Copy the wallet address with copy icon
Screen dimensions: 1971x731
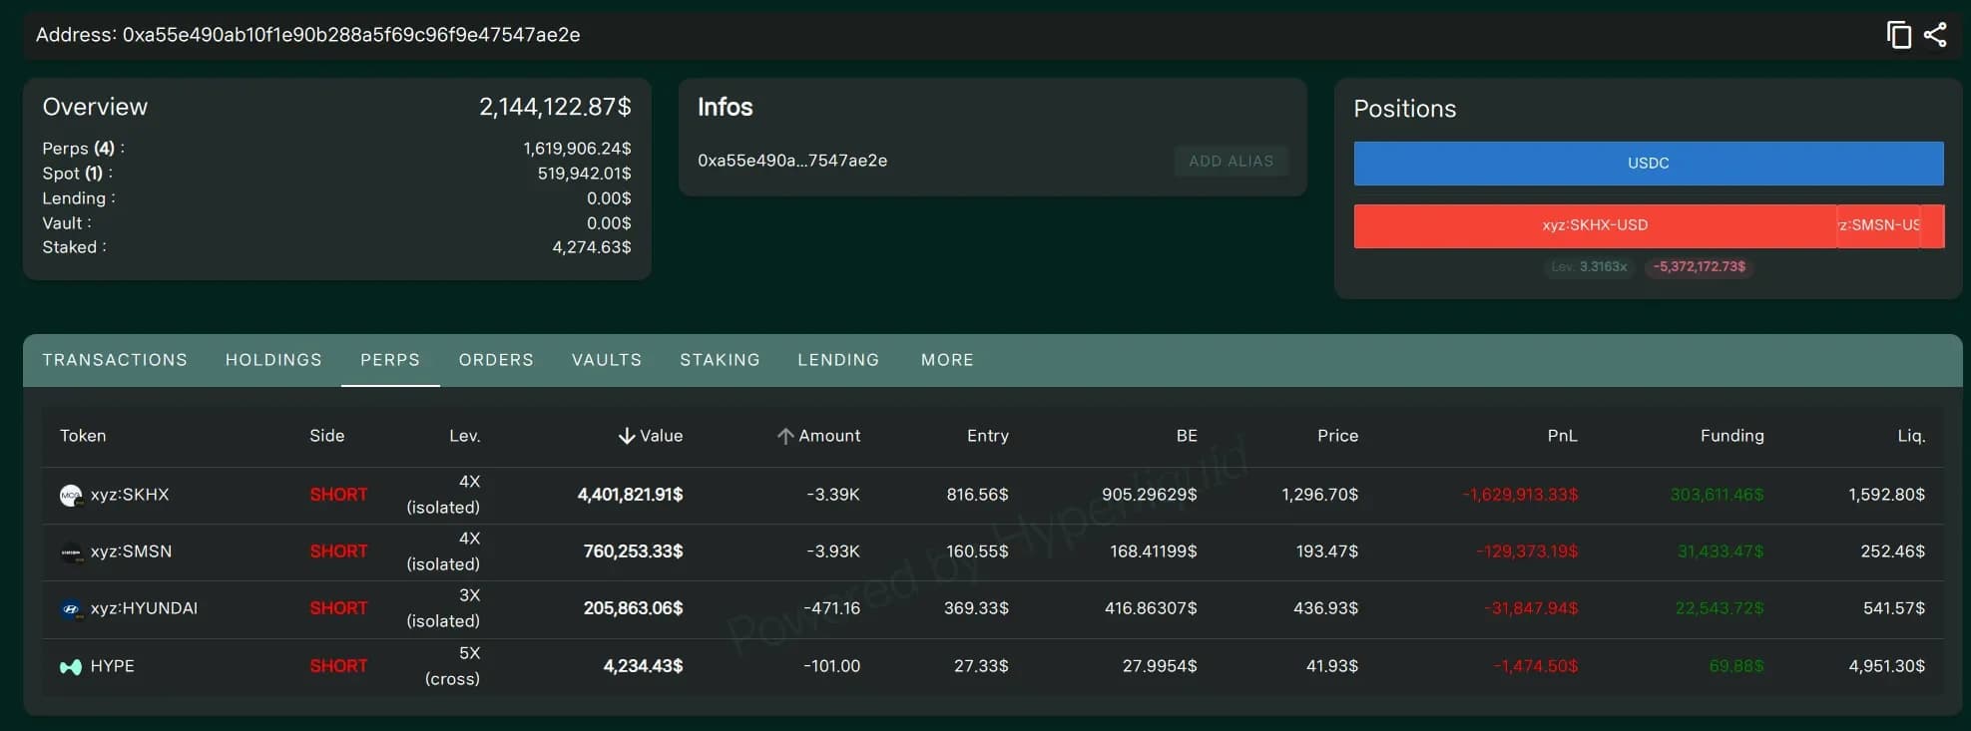[1898, 35]
